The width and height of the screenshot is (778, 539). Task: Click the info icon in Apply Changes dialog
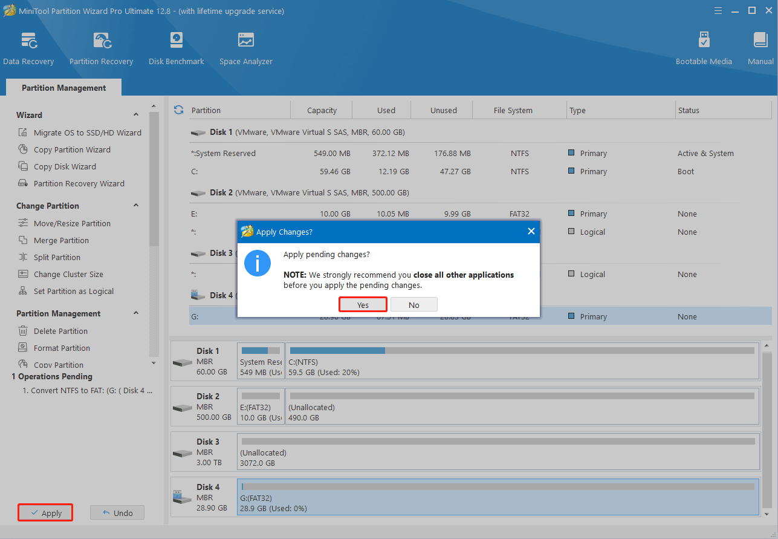click(x=258, y=263)
